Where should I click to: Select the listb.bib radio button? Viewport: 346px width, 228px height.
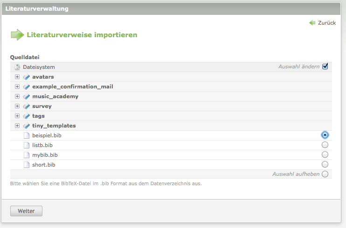pos(325,145)
